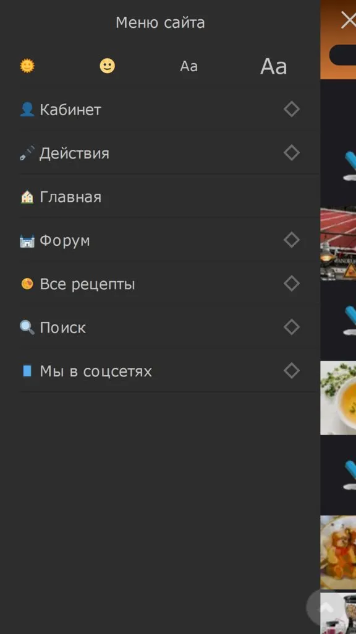Select the larger Aa font size
The image size is (356, 634).
274,66
